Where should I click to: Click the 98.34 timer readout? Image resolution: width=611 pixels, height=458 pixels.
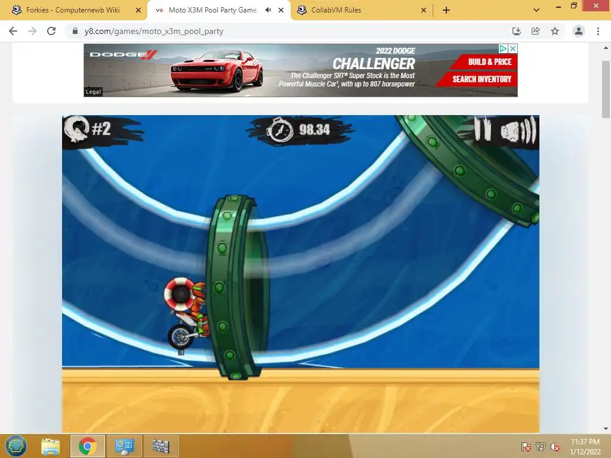pos(314,129)
